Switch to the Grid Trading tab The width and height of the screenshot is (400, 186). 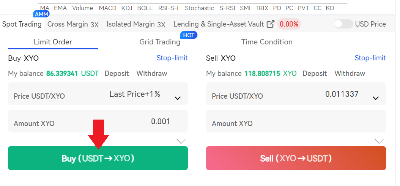pyautogui.click(x=160, y=42)
